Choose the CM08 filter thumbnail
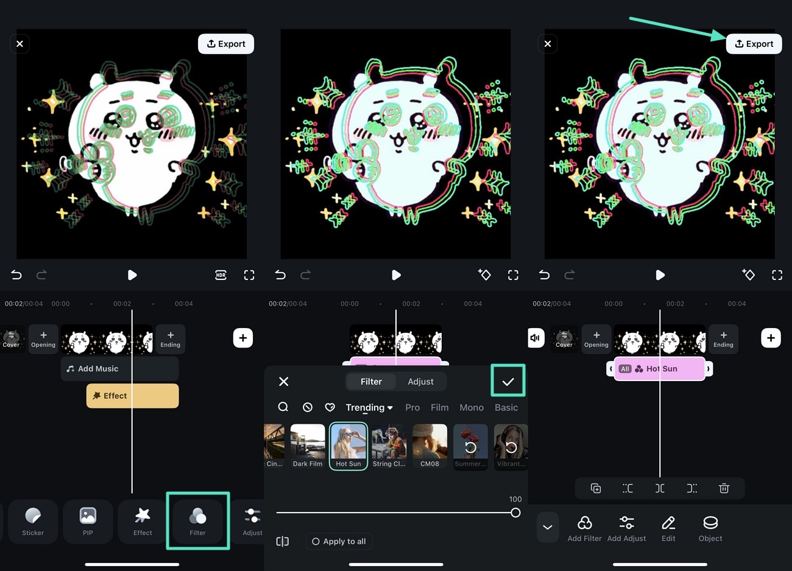 pos(430,446)
